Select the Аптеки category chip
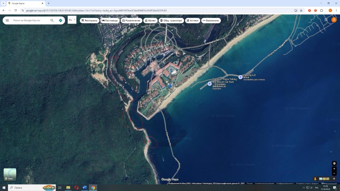Viewport: 340px width, 191px height. [192, 20]
